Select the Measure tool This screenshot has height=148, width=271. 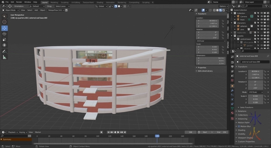pyautogui.click(x=5, y=57)
